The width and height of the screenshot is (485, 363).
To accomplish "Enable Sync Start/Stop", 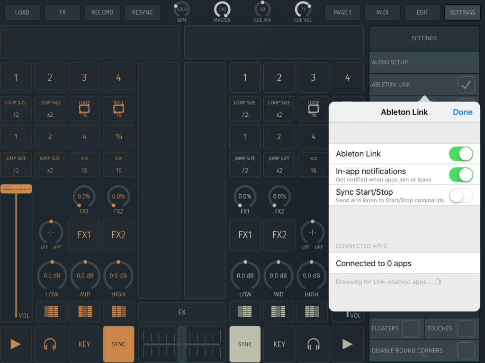I will (460, 195).
